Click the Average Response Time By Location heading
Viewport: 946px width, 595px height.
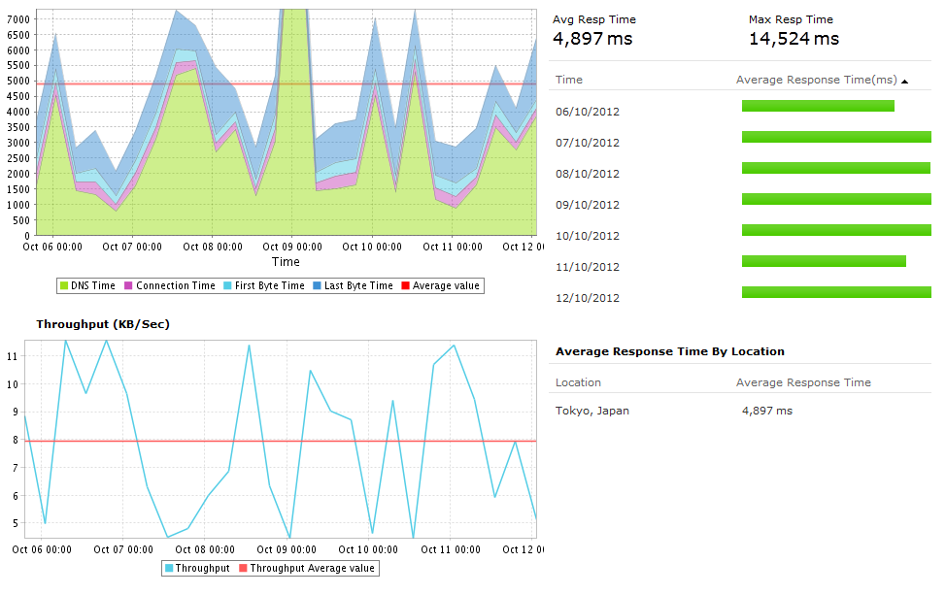click(670, 351)
